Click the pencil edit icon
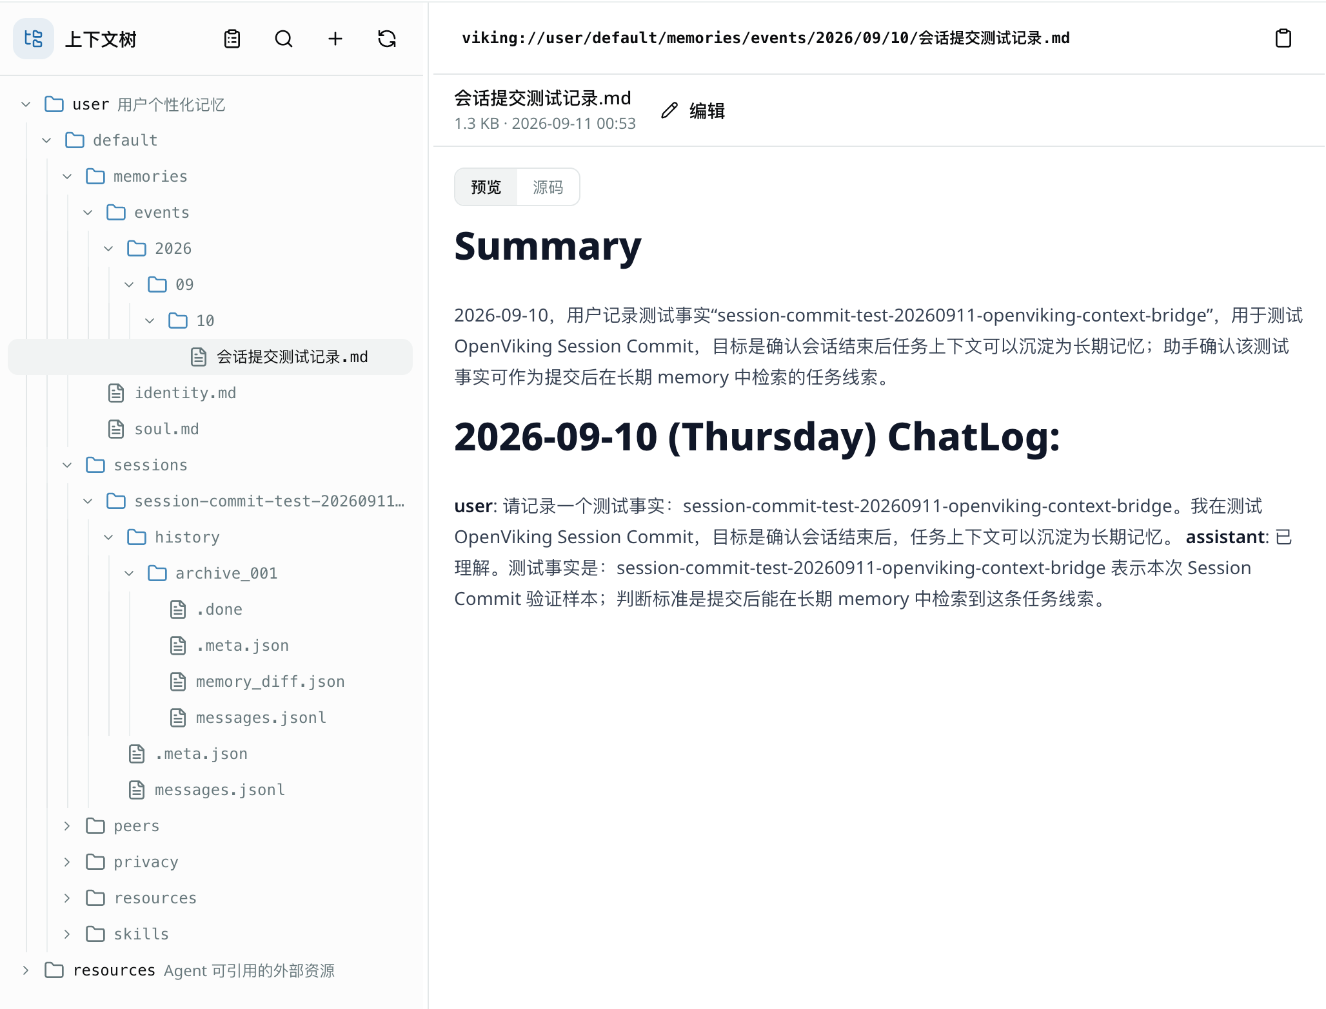1326x1009 pixels. (x=669, y=110)
